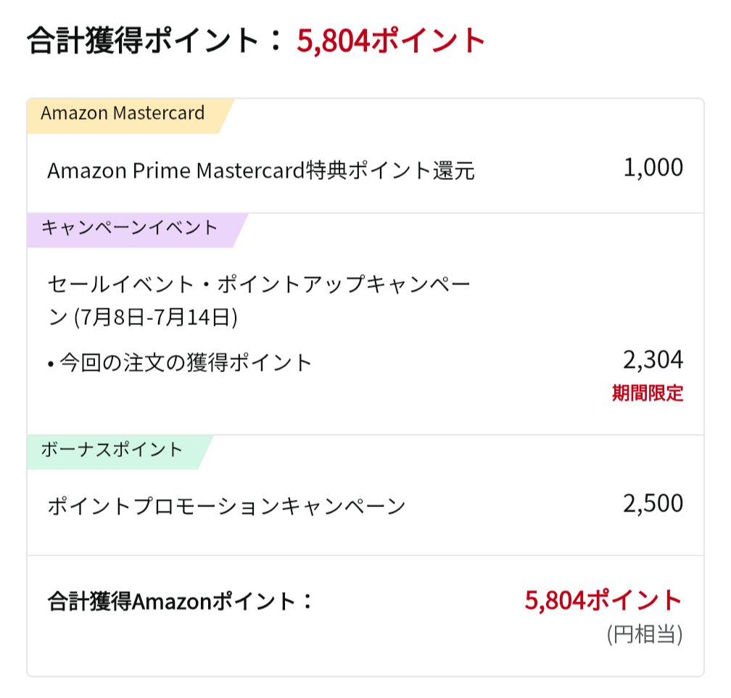
Task: Click the (円相当) note
Action: pos(645,635)
